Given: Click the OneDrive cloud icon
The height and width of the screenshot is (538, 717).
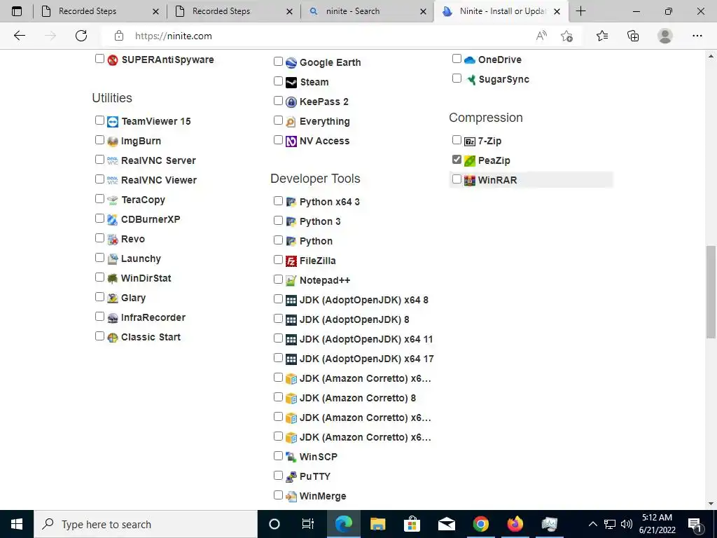Looking at the screenshot, I should (470, 60).
